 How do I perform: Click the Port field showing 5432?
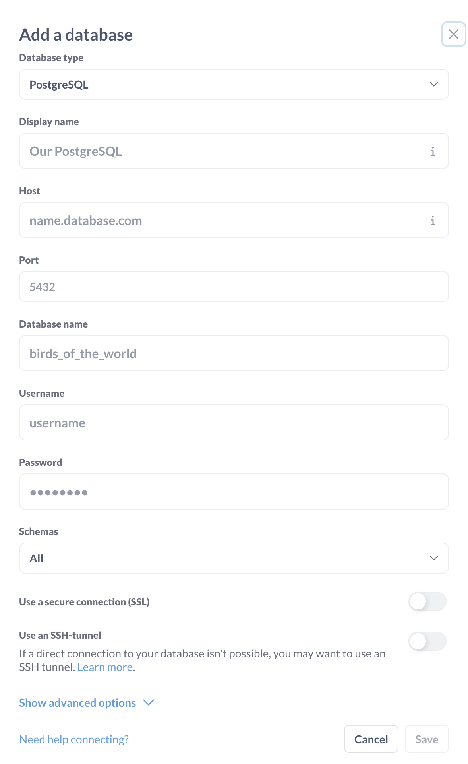[234, 287]
